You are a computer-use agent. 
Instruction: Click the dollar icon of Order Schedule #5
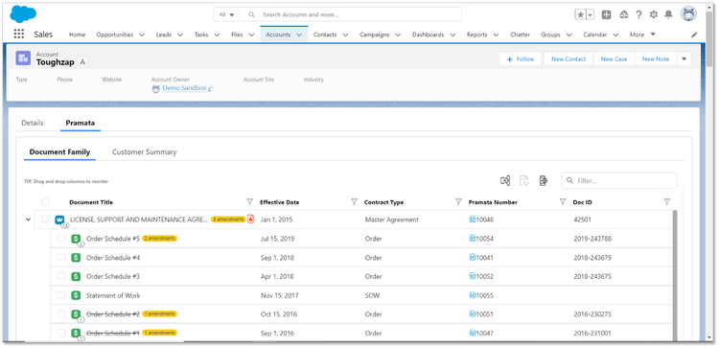click(x=76, y=239)
